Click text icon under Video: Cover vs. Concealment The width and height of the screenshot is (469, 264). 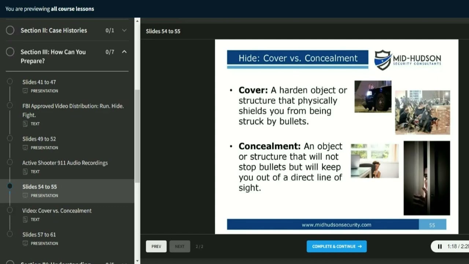25,219
